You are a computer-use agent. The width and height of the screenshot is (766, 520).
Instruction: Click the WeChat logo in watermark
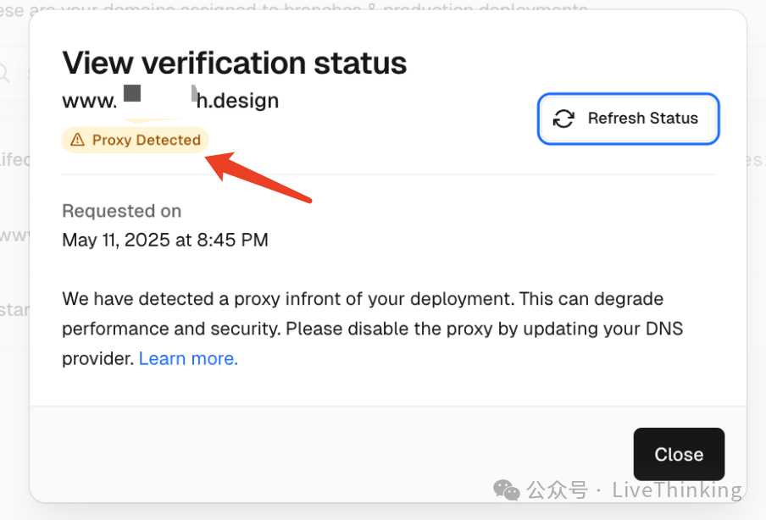tap(507, 490)
